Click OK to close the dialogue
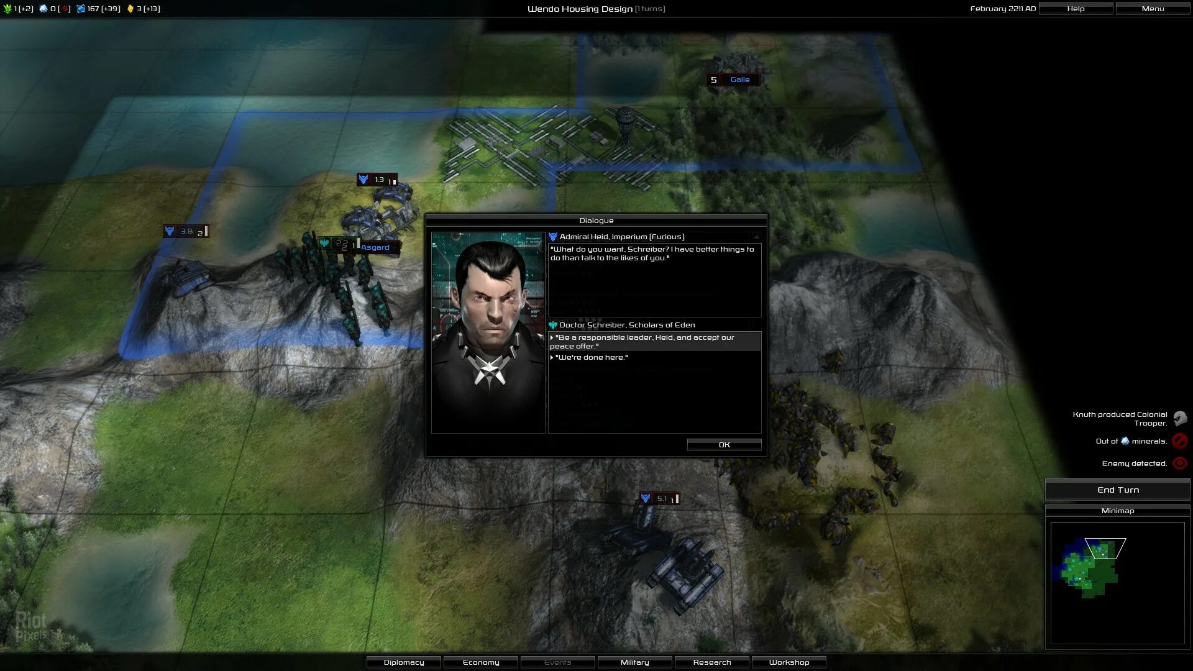The width and height of the screenshot is (1193, 671). [724, 444]
